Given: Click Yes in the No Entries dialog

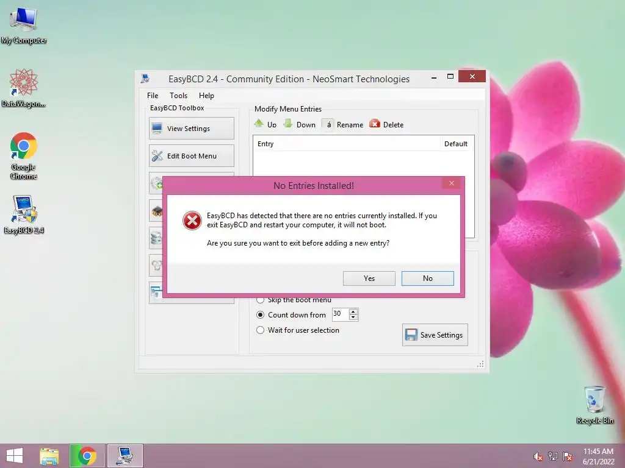Looking at the screenshot, I should click(x=369, y=278).
